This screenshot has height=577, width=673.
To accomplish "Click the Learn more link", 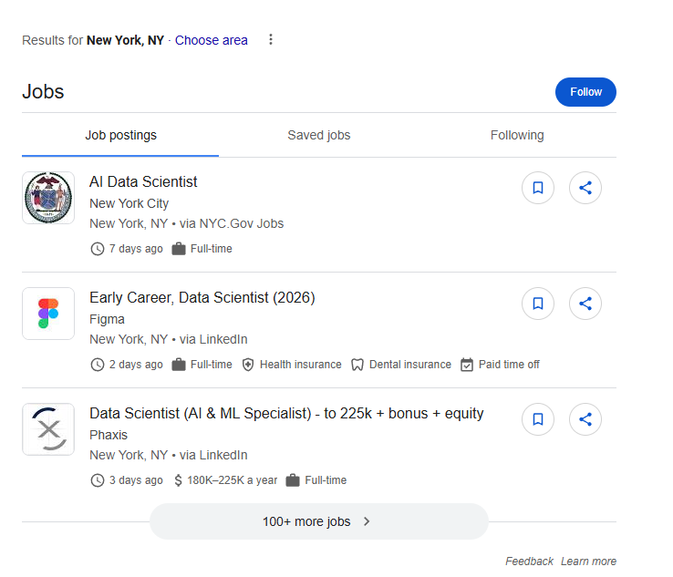I will [x=588, y=562].
